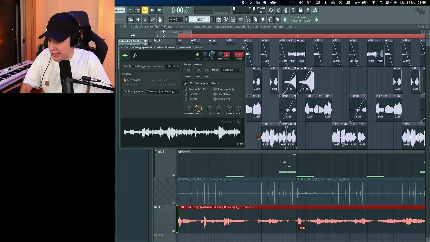430x242 pixels.
Task: Save the project with the floppy icon
Action: point(300,10)
